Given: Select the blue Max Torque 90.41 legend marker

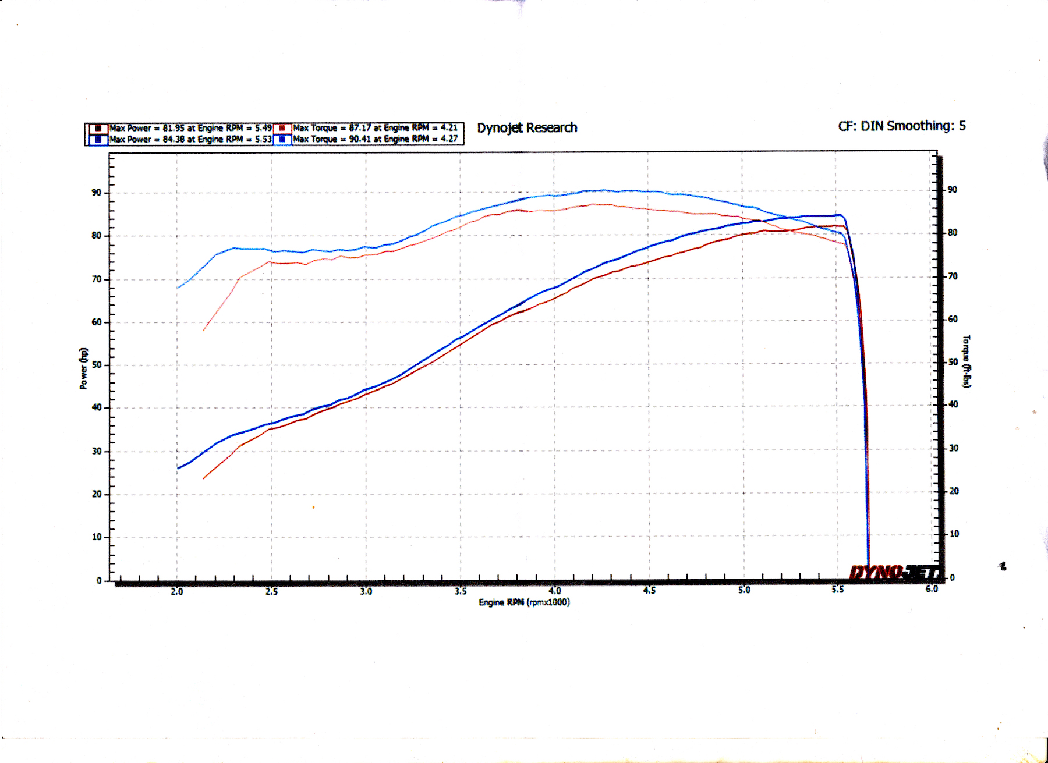Looking at the screenshot, I should point(282,140).
